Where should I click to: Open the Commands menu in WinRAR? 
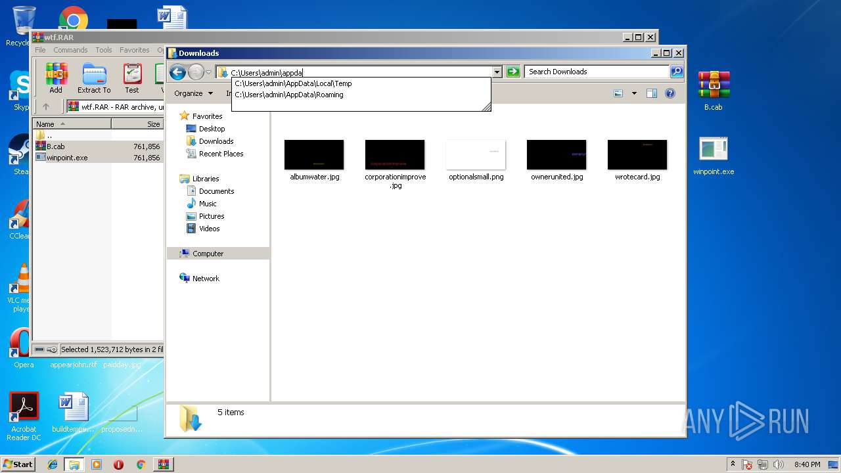[x=70, y=50]
